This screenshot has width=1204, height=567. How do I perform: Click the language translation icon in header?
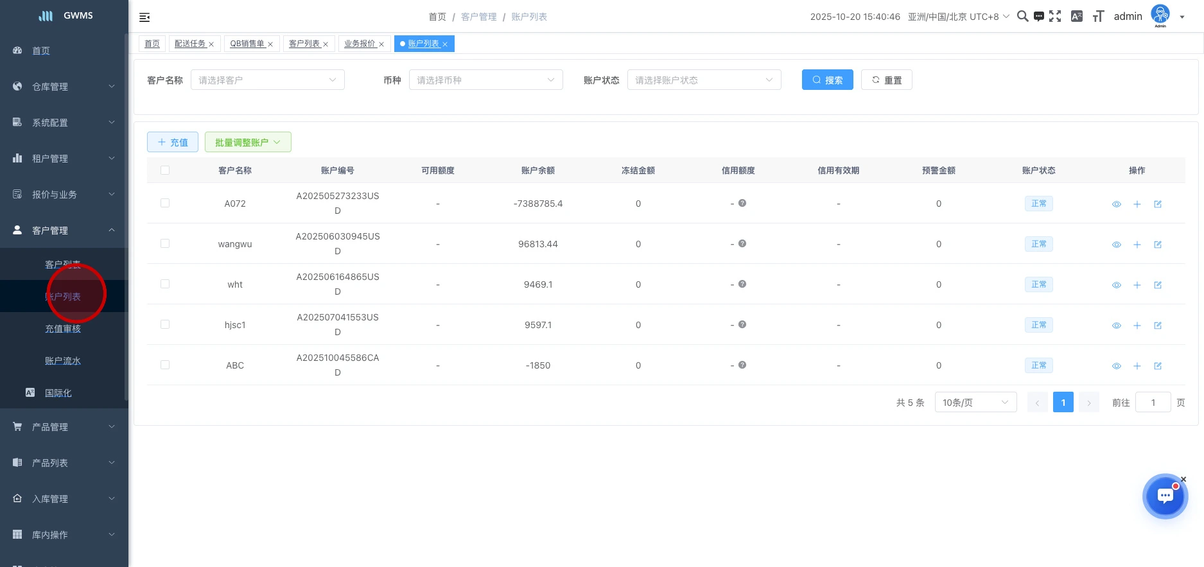1077,17
